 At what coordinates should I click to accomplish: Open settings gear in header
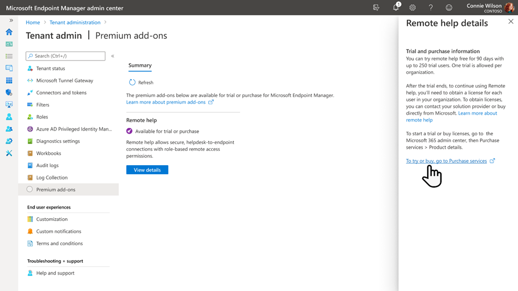pos(413,7)
